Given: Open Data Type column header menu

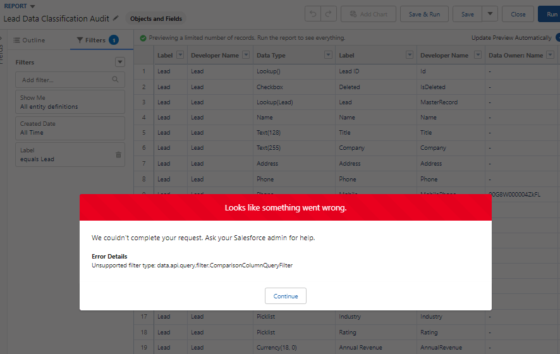Looking at the screenshot, I should pyautogui.click(x=327, y=55).
